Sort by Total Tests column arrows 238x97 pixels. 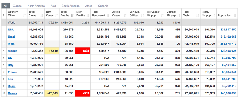click(x=198, y=16)
